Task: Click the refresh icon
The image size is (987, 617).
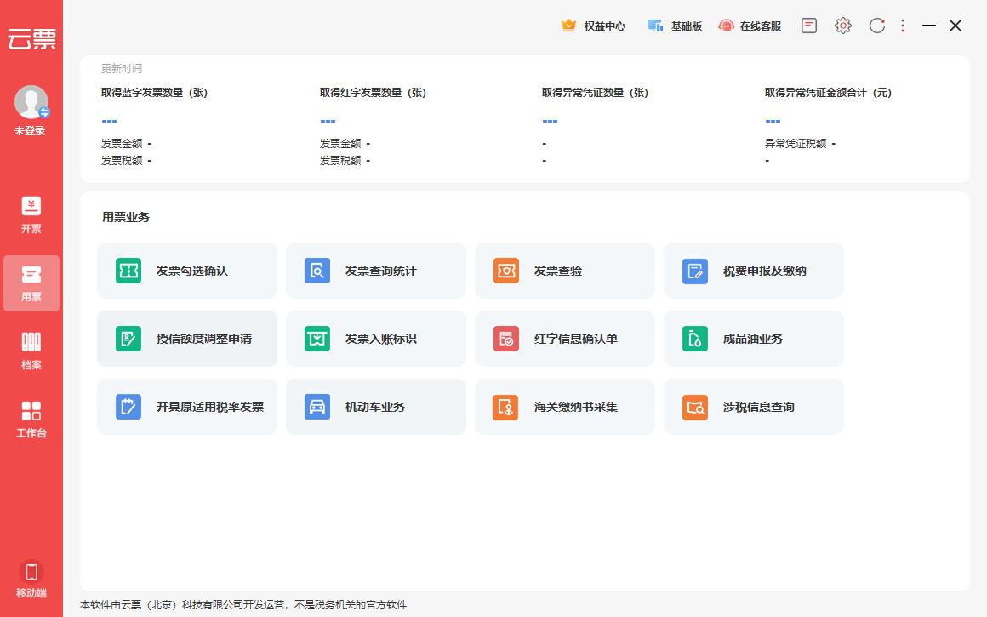Action: 877,26
